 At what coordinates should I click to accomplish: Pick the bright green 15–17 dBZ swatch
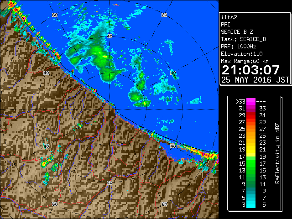pos(251,163)
